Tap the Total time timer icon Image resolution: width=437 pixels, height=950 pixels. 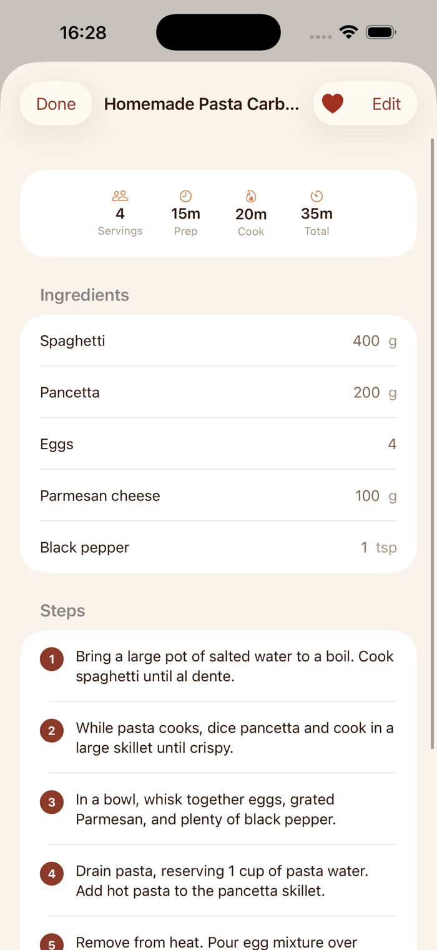(317, 196)
